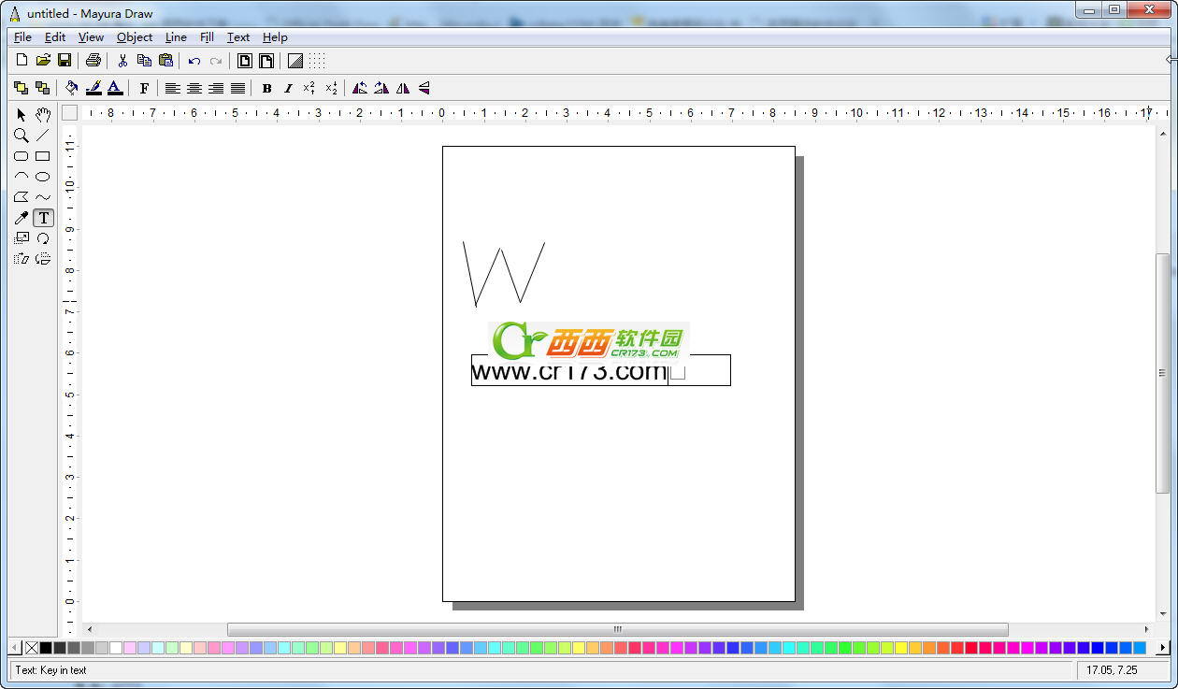Select the hand pan tool
The height and width of the screenshot is (689, 1178).
[43, 115]
